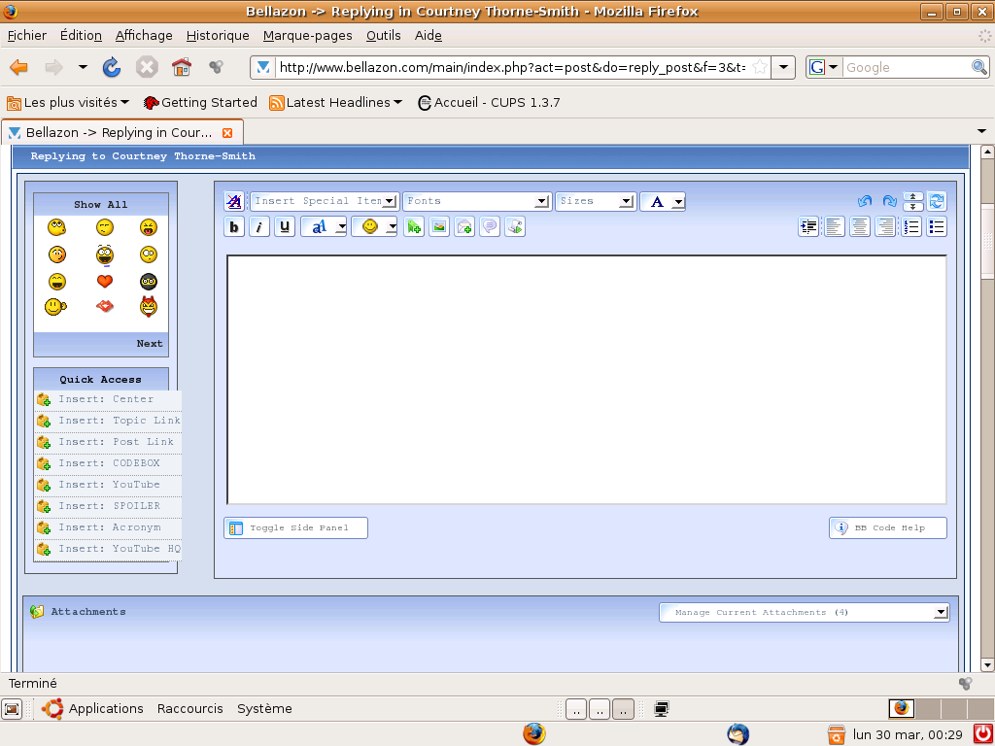The height and width of the screenshot is (746, 995).
Task: Click the heart emoticon in the side panel
Action: [x=105, y=282]
